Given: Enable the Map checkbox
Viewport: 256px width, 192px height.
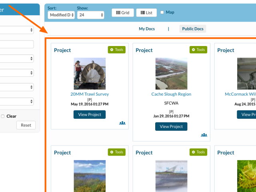Looking at the screenshot, I should [x=162, y=12].
